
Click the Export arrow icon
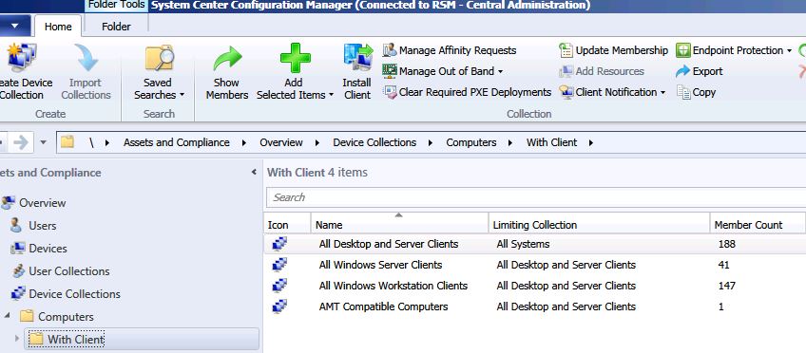point(683,71)
